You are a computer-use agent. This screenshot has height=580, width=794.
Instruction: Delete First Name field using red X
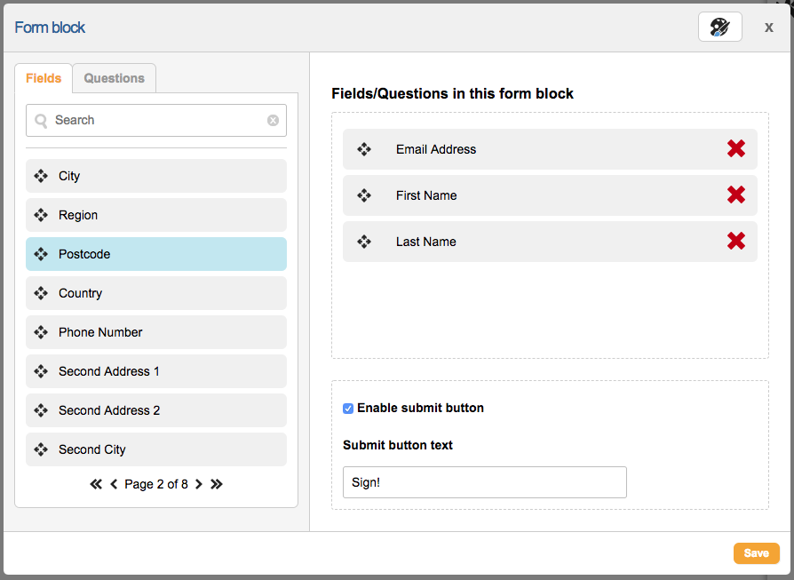(x=735, y=195)
